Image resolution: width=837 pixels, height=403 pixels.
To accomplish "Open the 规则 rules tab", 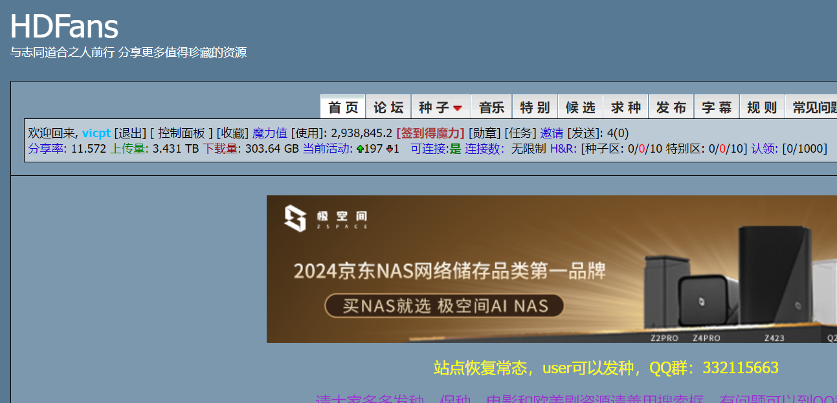I will [x=761, y=107].
